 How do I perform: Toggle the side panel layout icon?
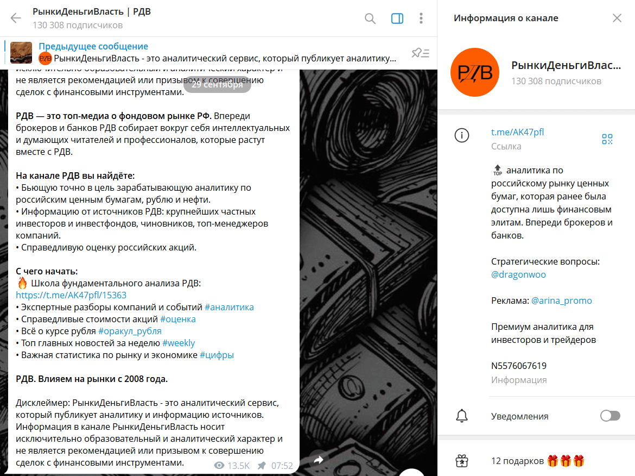point(397,18)
